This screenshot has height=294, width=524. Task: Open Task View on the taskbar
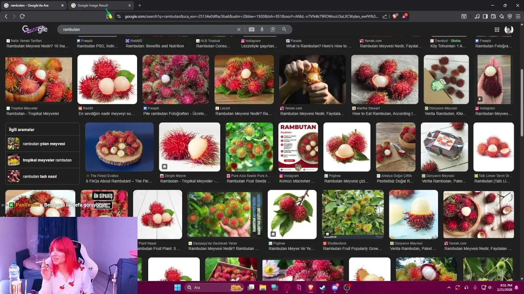pos(251,287)
